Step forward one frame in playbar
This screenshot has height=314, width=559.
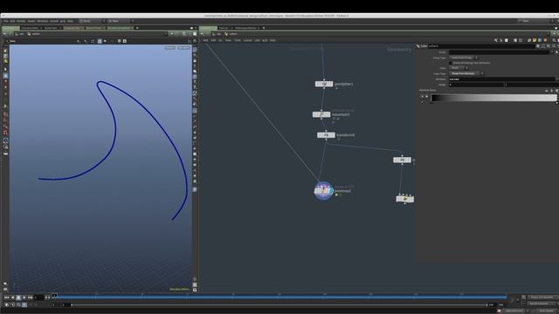(30, 297)
